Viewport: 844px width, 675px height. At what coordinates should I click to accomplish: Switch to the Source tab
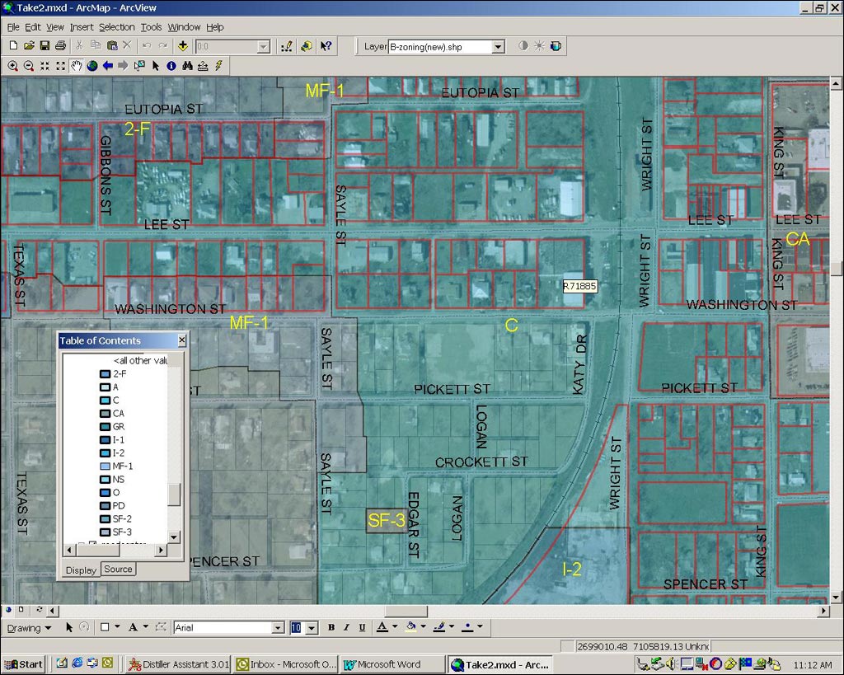point(118,570)
